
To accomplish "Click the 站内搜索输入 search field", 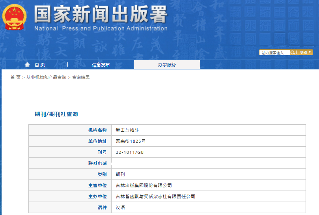I will [x=274, y=52].
